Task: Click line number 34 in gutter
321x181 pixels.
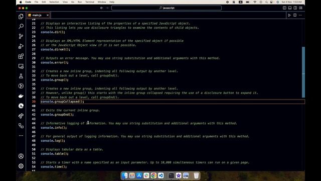Action: 34,80
